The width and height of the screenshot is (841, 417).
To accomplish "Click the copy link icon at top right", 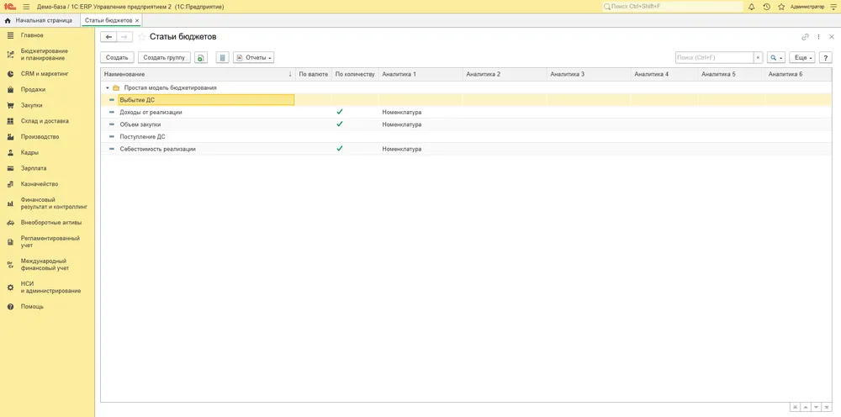I will click(x=805, y=37).
